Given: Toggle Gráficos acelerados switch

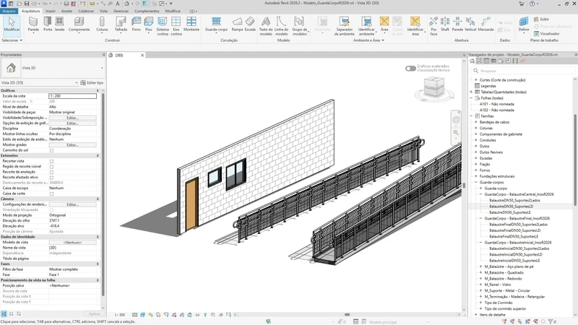Looking at the screenshot, I should [x=410, y=68].
